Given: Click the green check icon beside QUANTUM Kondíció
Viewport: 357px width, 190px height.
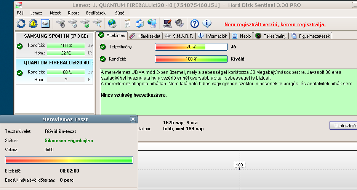Looking at the screenshot, I should point(20,73).
